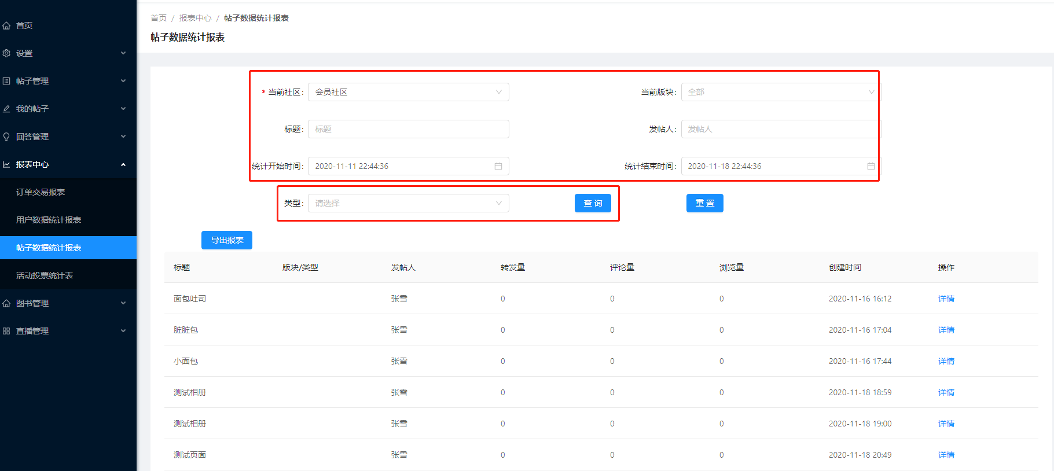The width and height of the screenshot is (1054, 471).
Task: Click the list icon beside 帖子管理
Action: [x=6, y=81]
